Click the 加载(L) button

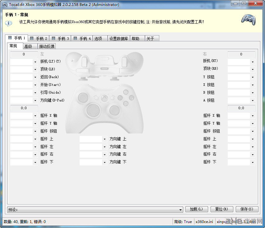(x=197, y=209)
